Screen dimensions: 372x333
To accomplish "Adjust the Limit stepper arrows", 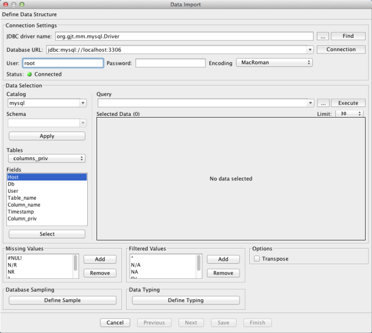I will [x=360, y=114].
